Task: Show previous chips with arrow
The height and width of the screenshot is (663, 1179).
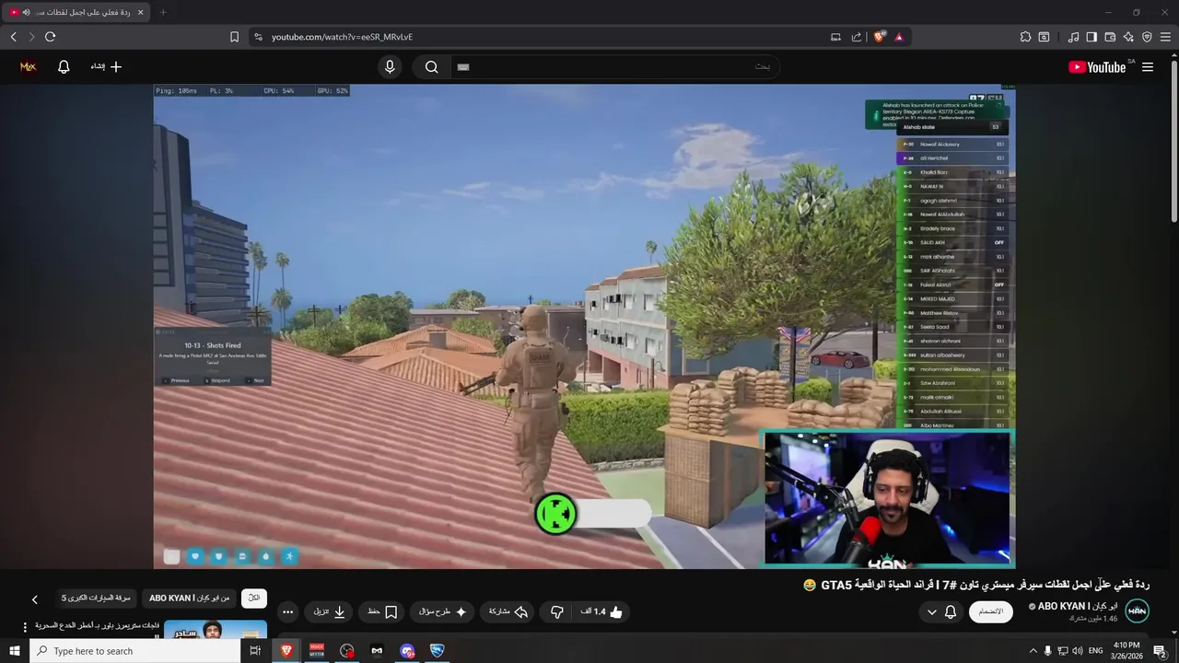Action: click(x=35, y=599)
